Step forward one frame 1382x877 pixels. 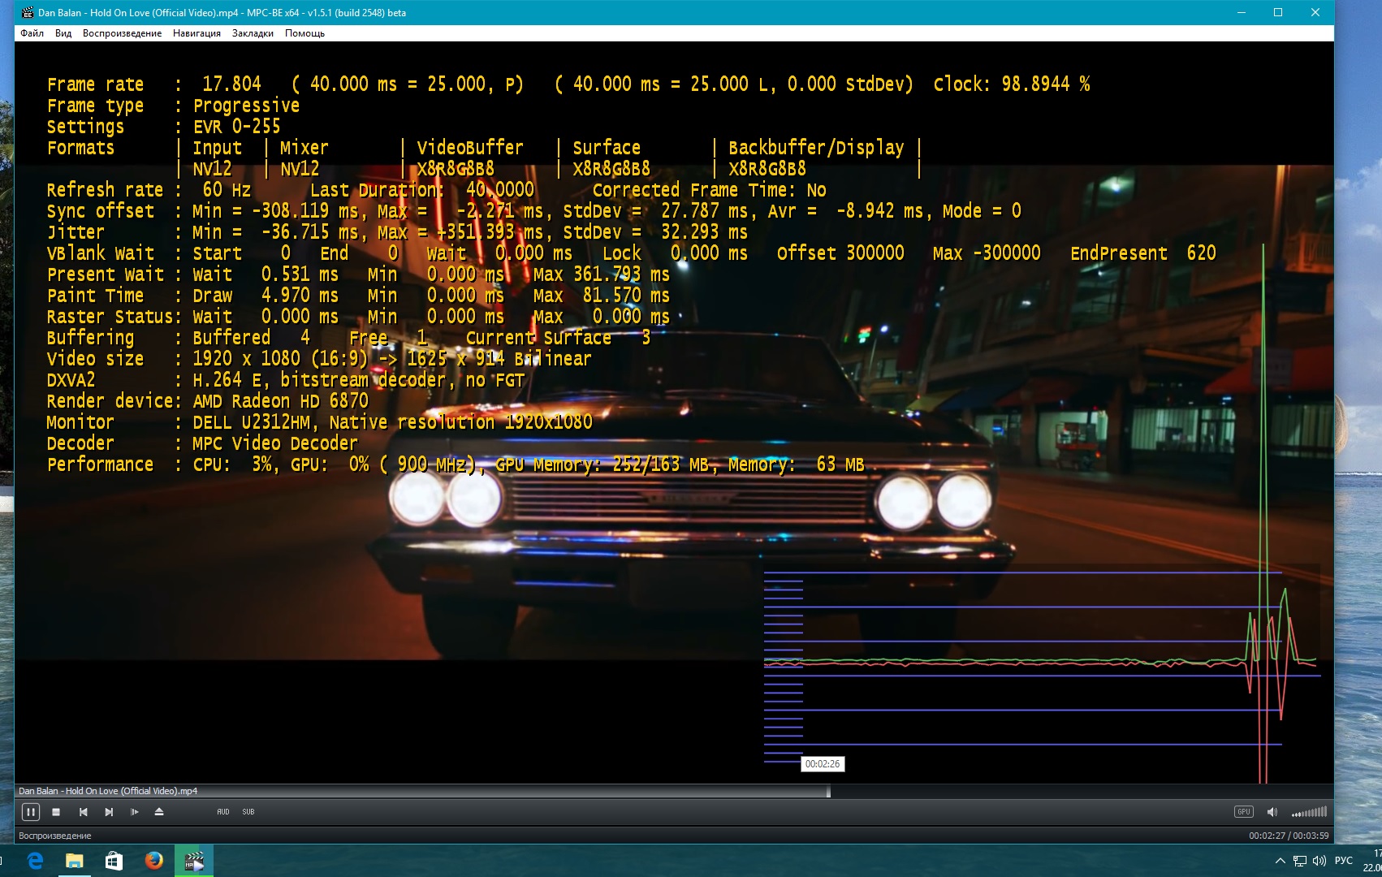[134, 811]
